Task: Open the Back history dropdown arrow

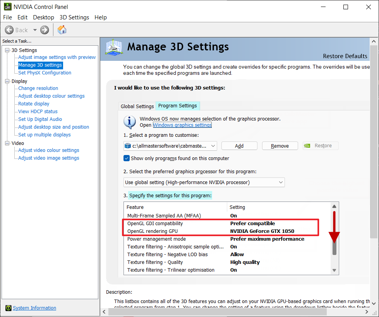Action: (35, 30)
